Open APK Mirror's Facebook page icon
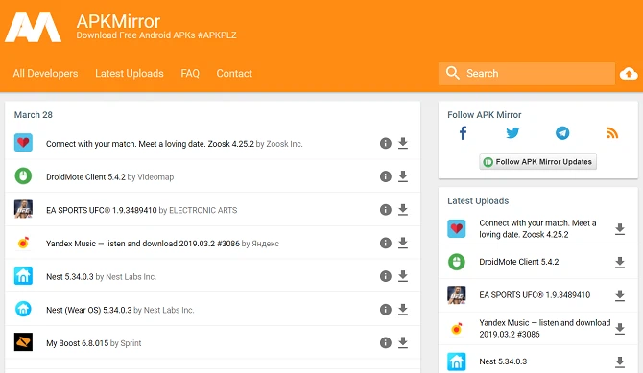 click(x=463, y=133)
